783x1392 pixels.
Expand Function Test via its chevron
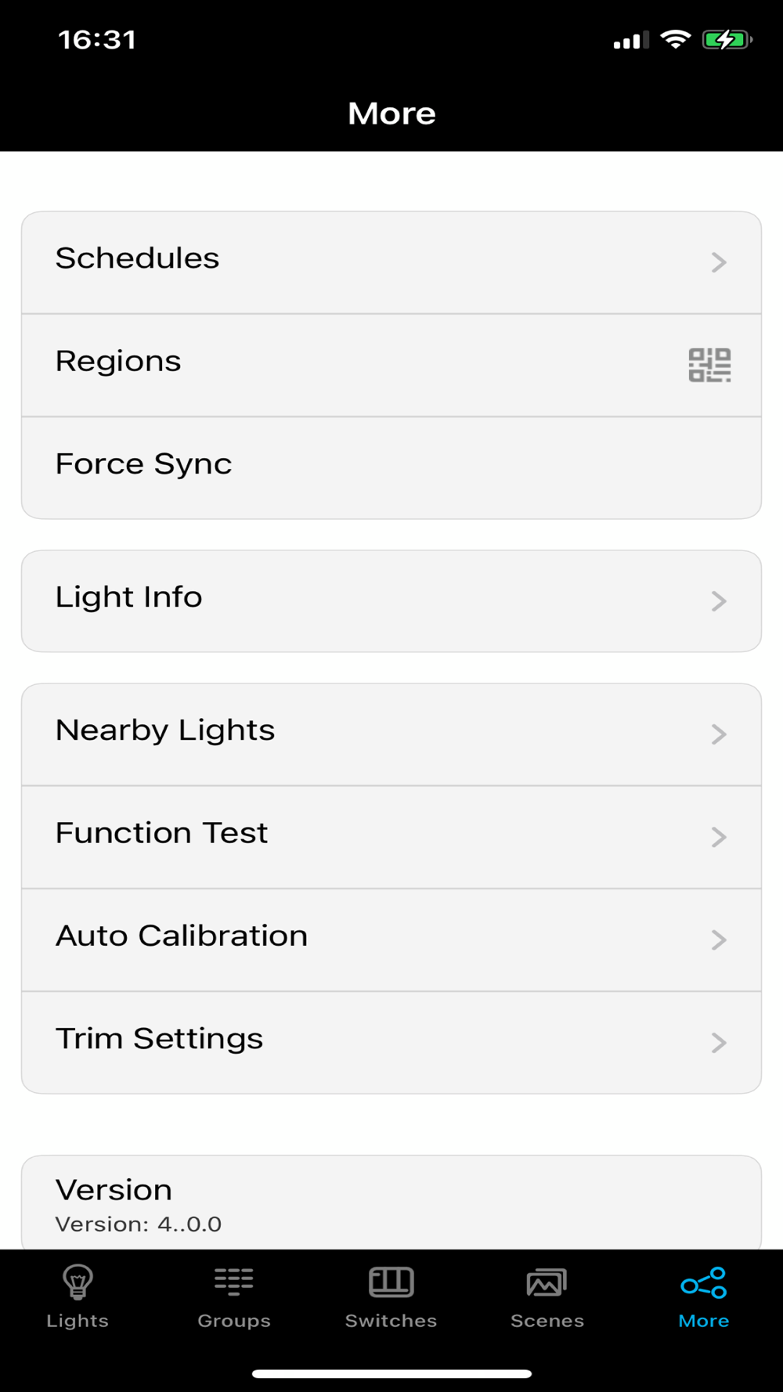pos(719,837)
